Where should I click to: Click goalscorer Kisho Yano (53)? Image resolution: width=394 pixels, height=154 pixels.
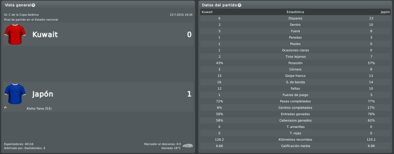pos(39,108)
